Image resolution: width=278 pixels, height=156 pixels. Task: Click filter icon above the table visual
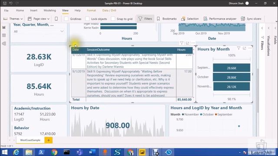[182, 43]
